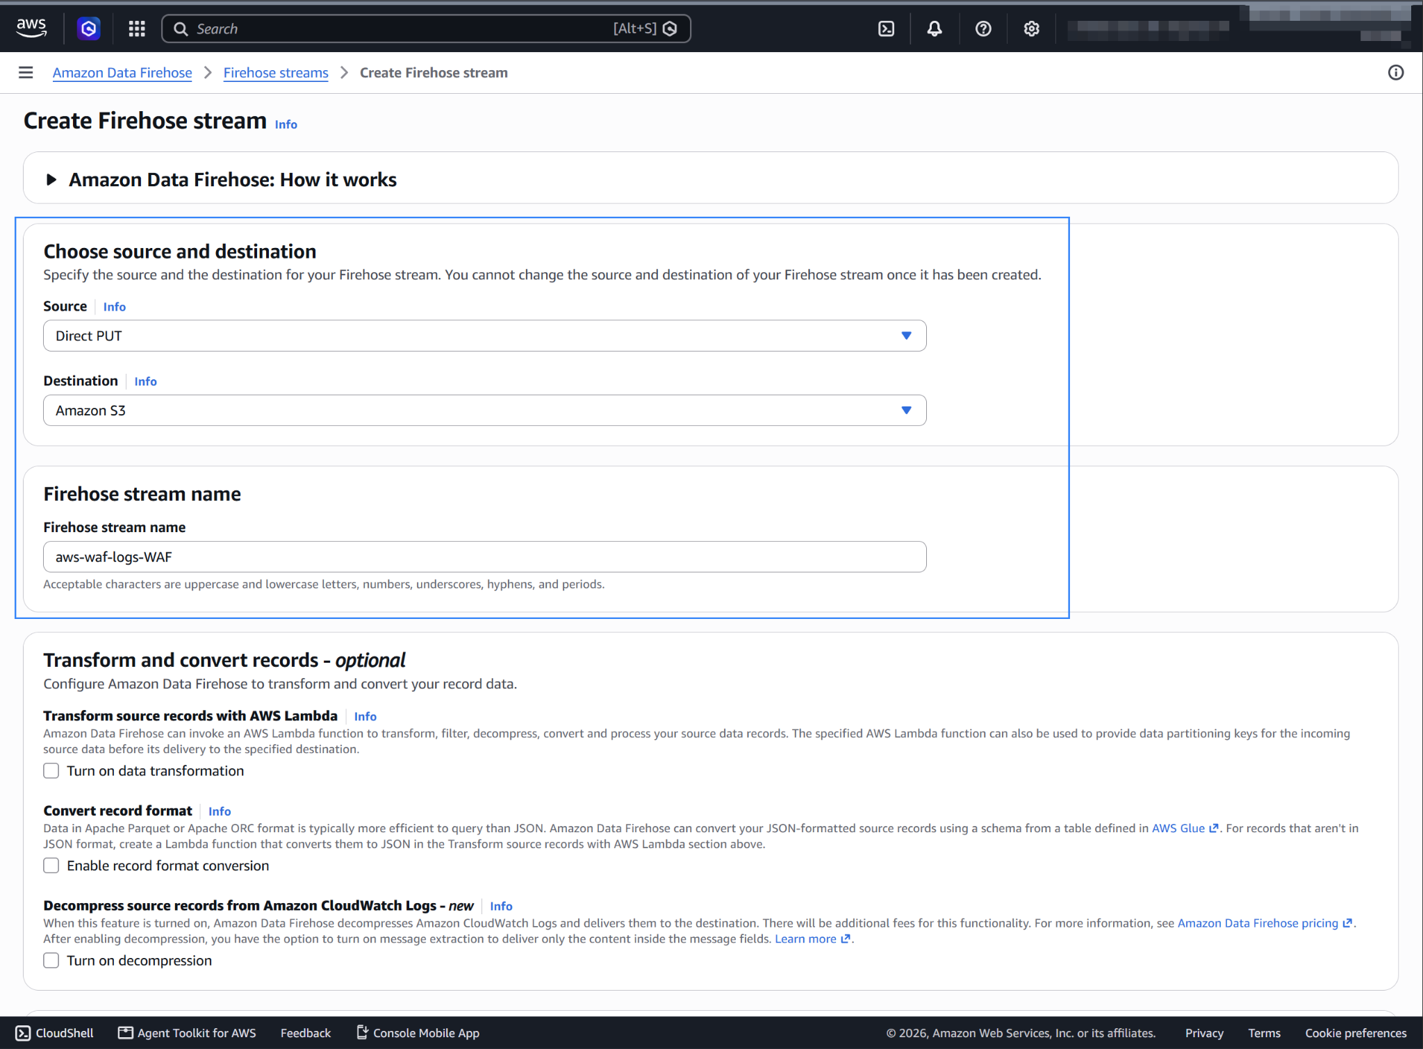Click the Console Mobile App phone icon
Image resolution: width=1423 pixels, height=1049 pixels.
tap(362, 1032)
